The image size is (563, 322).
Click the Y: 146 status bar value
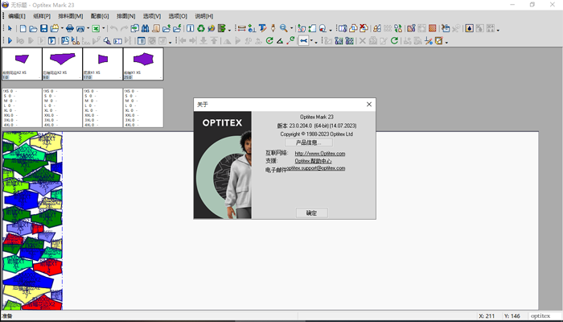coord(512,316)
